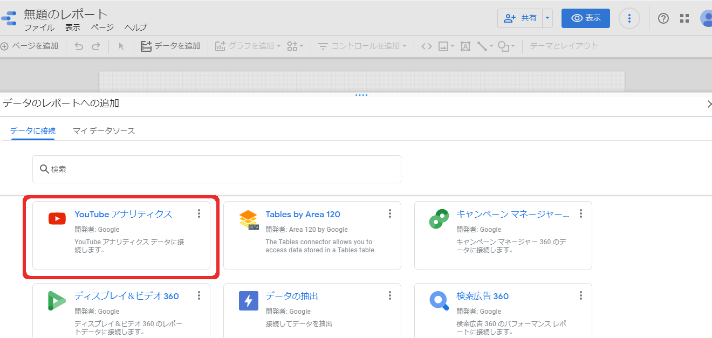The height and width of the screenshot is (338, 712).
Task: Click the redo arrow icon
Action: (x=95, y=46)
